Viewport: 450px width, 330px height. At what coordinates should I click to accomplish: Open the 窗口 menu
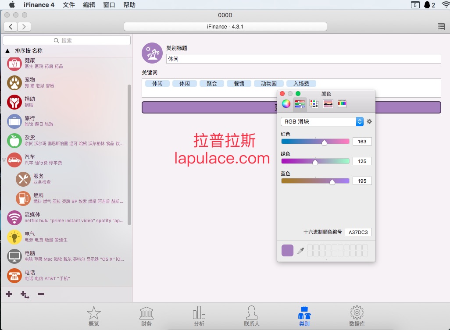click(109, 5)
